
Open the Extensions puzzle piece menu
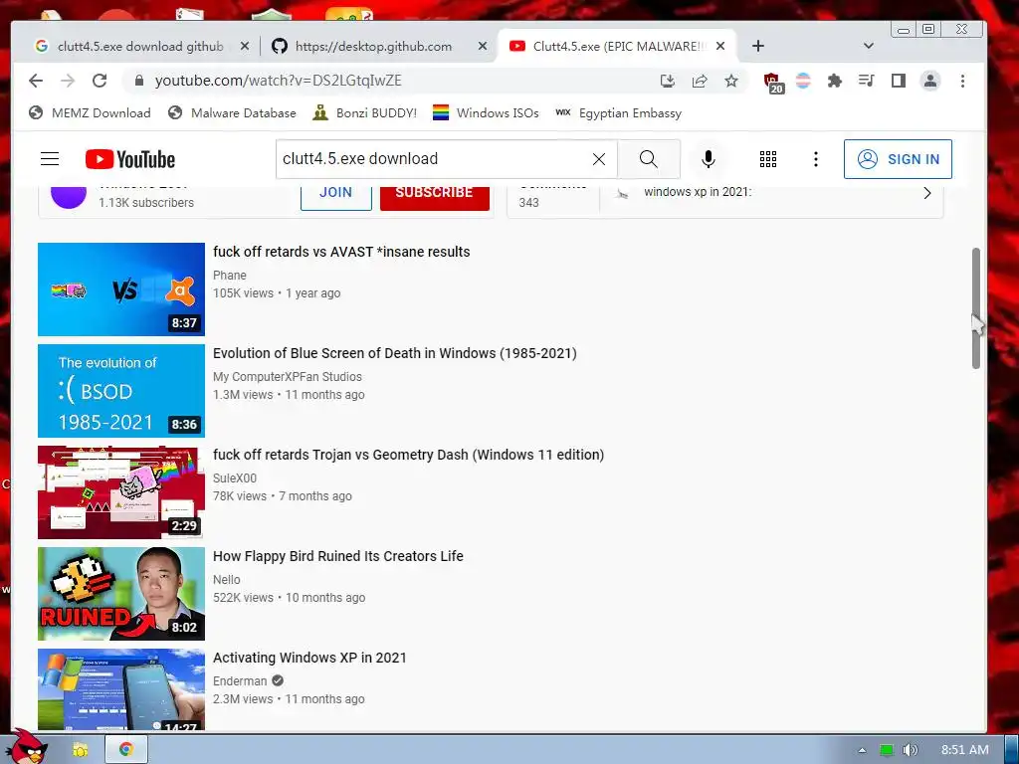click(835, 81)
